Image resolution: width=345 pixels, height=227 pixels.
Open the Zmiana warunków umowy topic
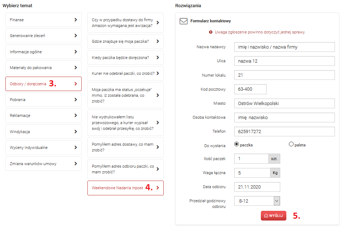(x=44, y=164)
